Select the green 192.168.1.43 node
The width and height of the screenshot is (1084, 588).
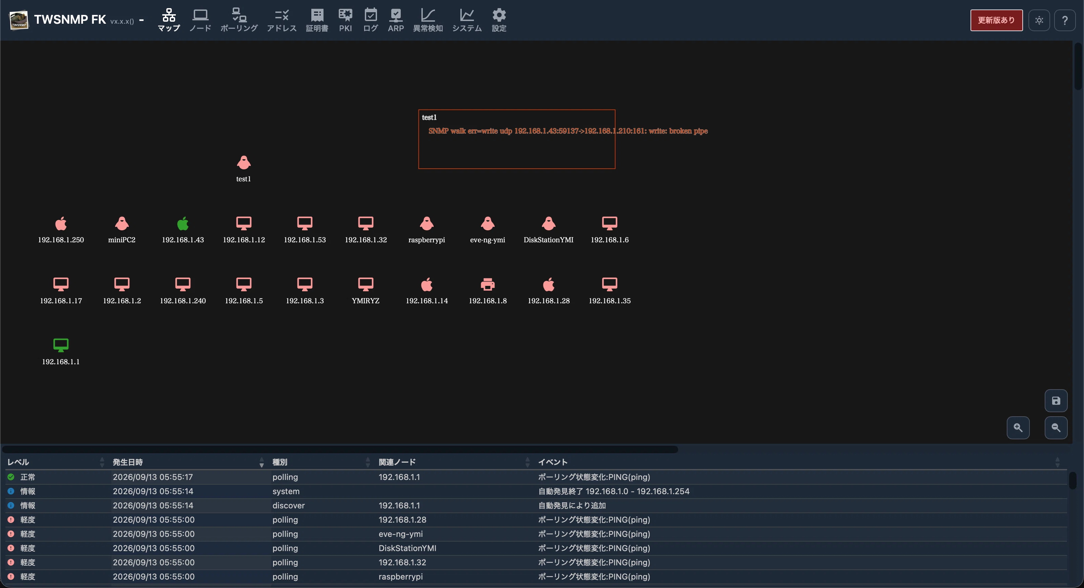pos(183,224)
